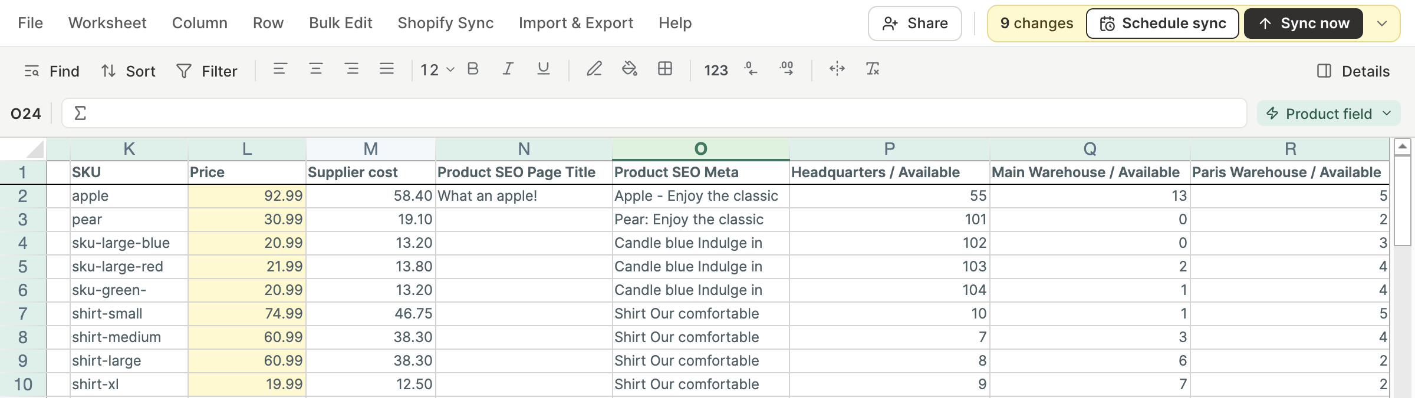Click the select-all corner cell
Image resolution: width=1415 pixels, height=398 pixels.
coord(23,149)
